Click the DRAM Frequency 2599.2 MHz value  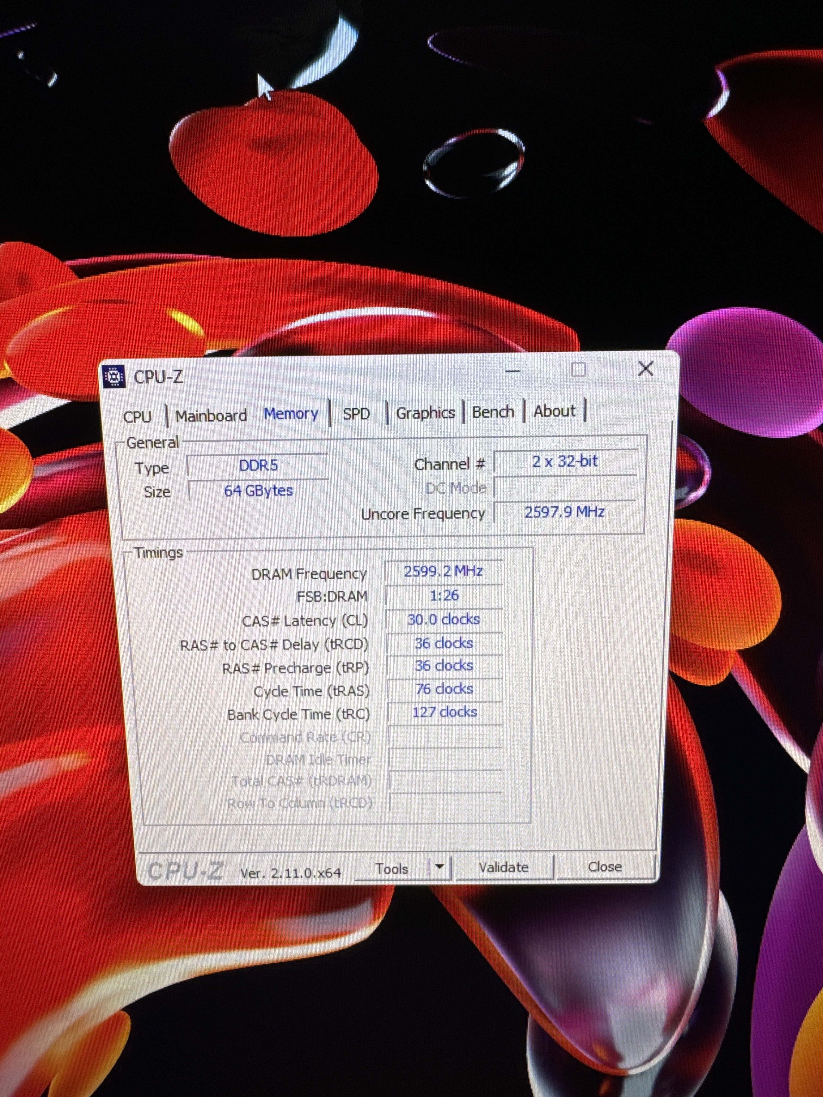pyautogui.click(x=444, y=571)
